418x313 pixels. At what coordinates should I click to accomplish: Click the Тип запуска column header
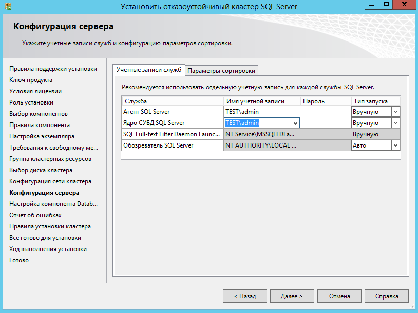(x=375, y=101)
